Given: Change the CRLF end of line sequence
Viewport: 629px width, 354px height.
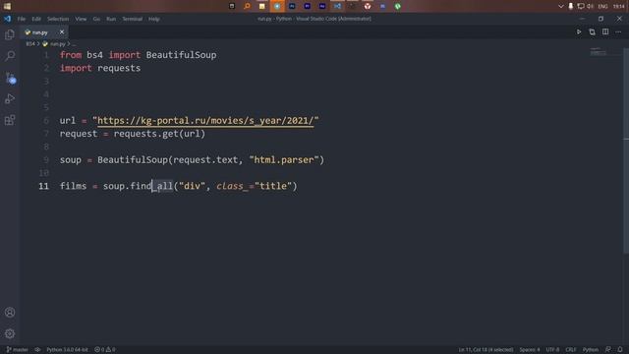Looking at the screenshot, I should [570, 350].
